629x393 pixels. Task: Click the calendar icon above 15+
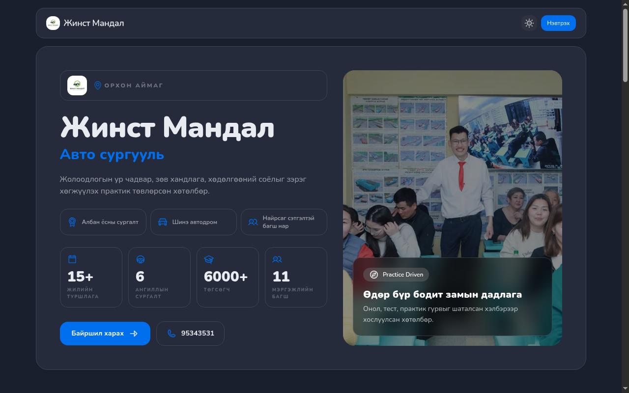tap(72, 259)
